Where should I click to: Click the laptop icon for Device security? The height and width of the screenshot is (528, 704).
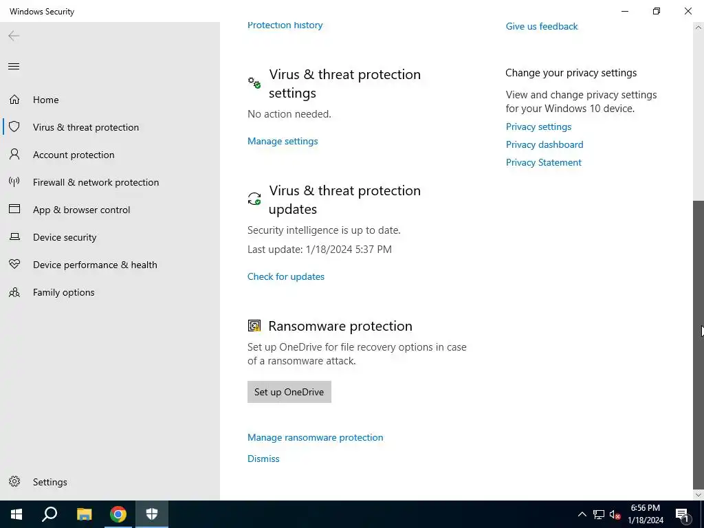point(14,236)
